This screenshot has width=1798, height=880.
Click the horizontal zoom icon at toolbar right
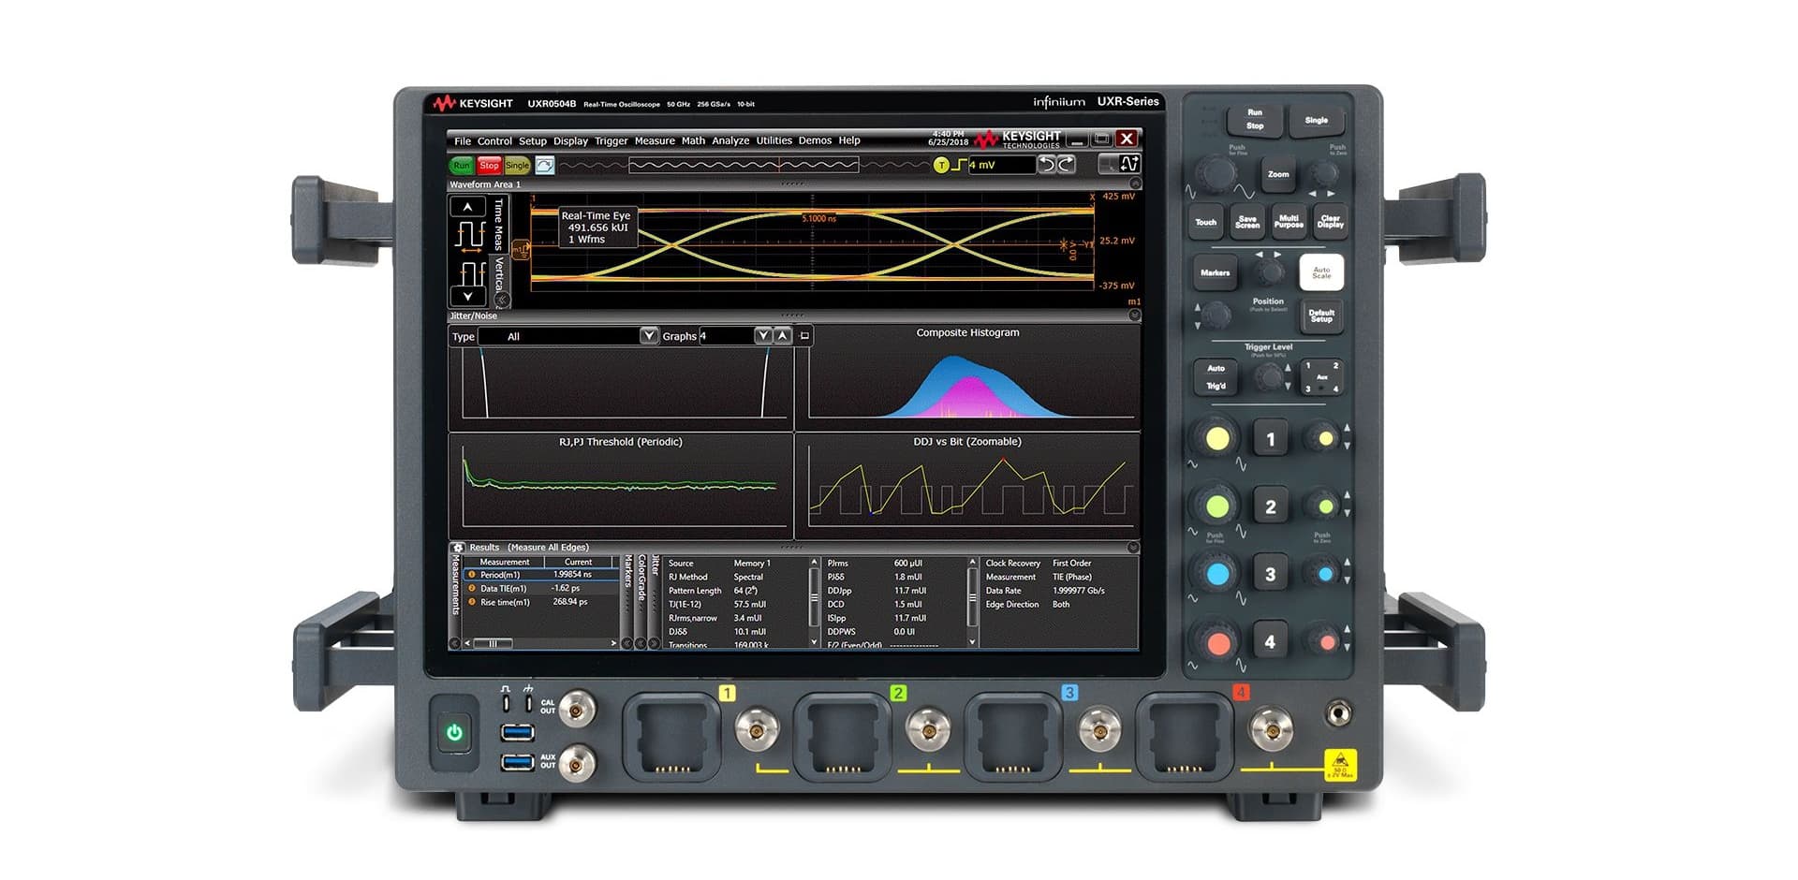click(x=1127, y=165)
